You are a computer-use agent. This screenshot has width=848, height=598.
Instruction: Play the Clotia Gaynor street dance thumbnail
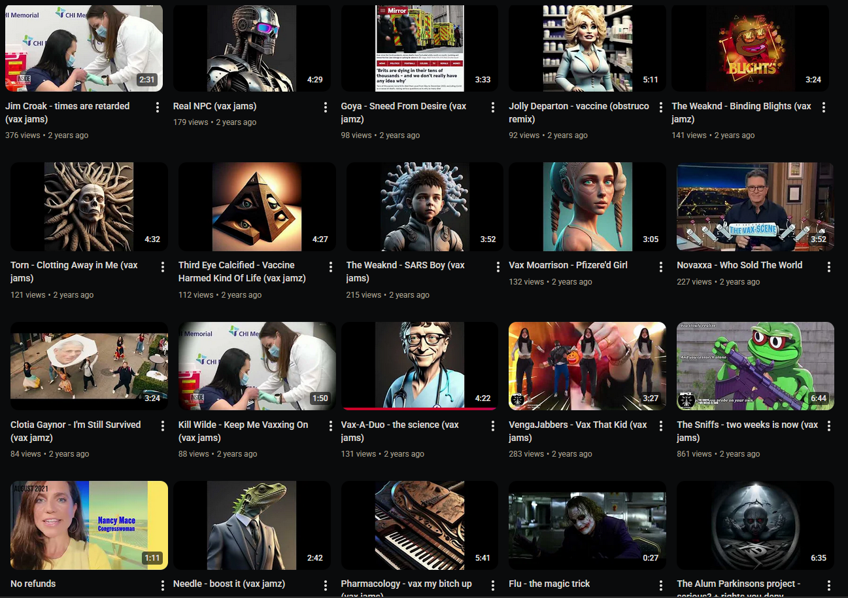coord(89,366)
